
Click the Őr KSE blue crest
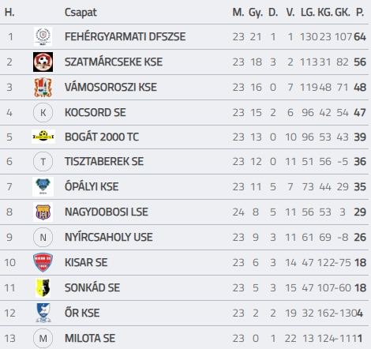tap(43, 313)
